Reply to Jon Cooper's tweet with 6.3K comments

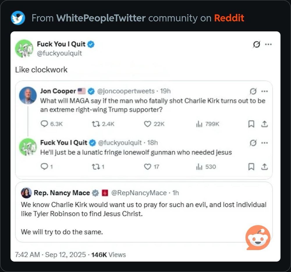(52, 124)
